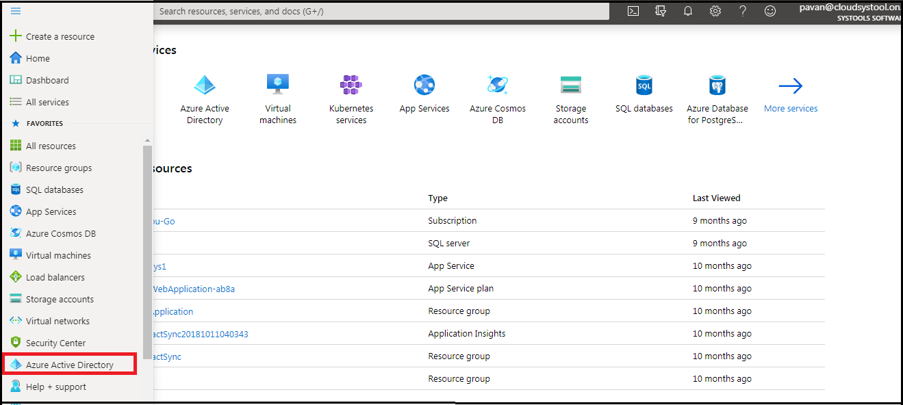
Task: Select Resource groups in the sidebar
Action: tap(51, 168)
